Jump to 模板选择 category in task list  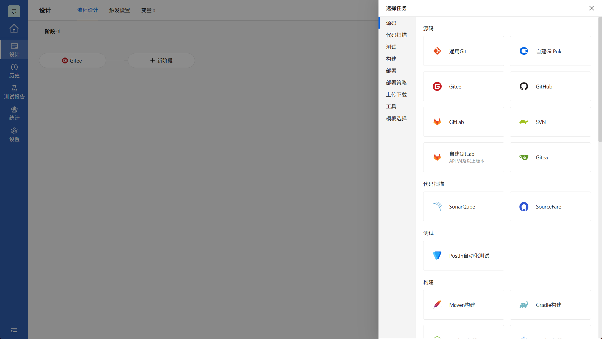pyautogui.click(x=396, y=118)
